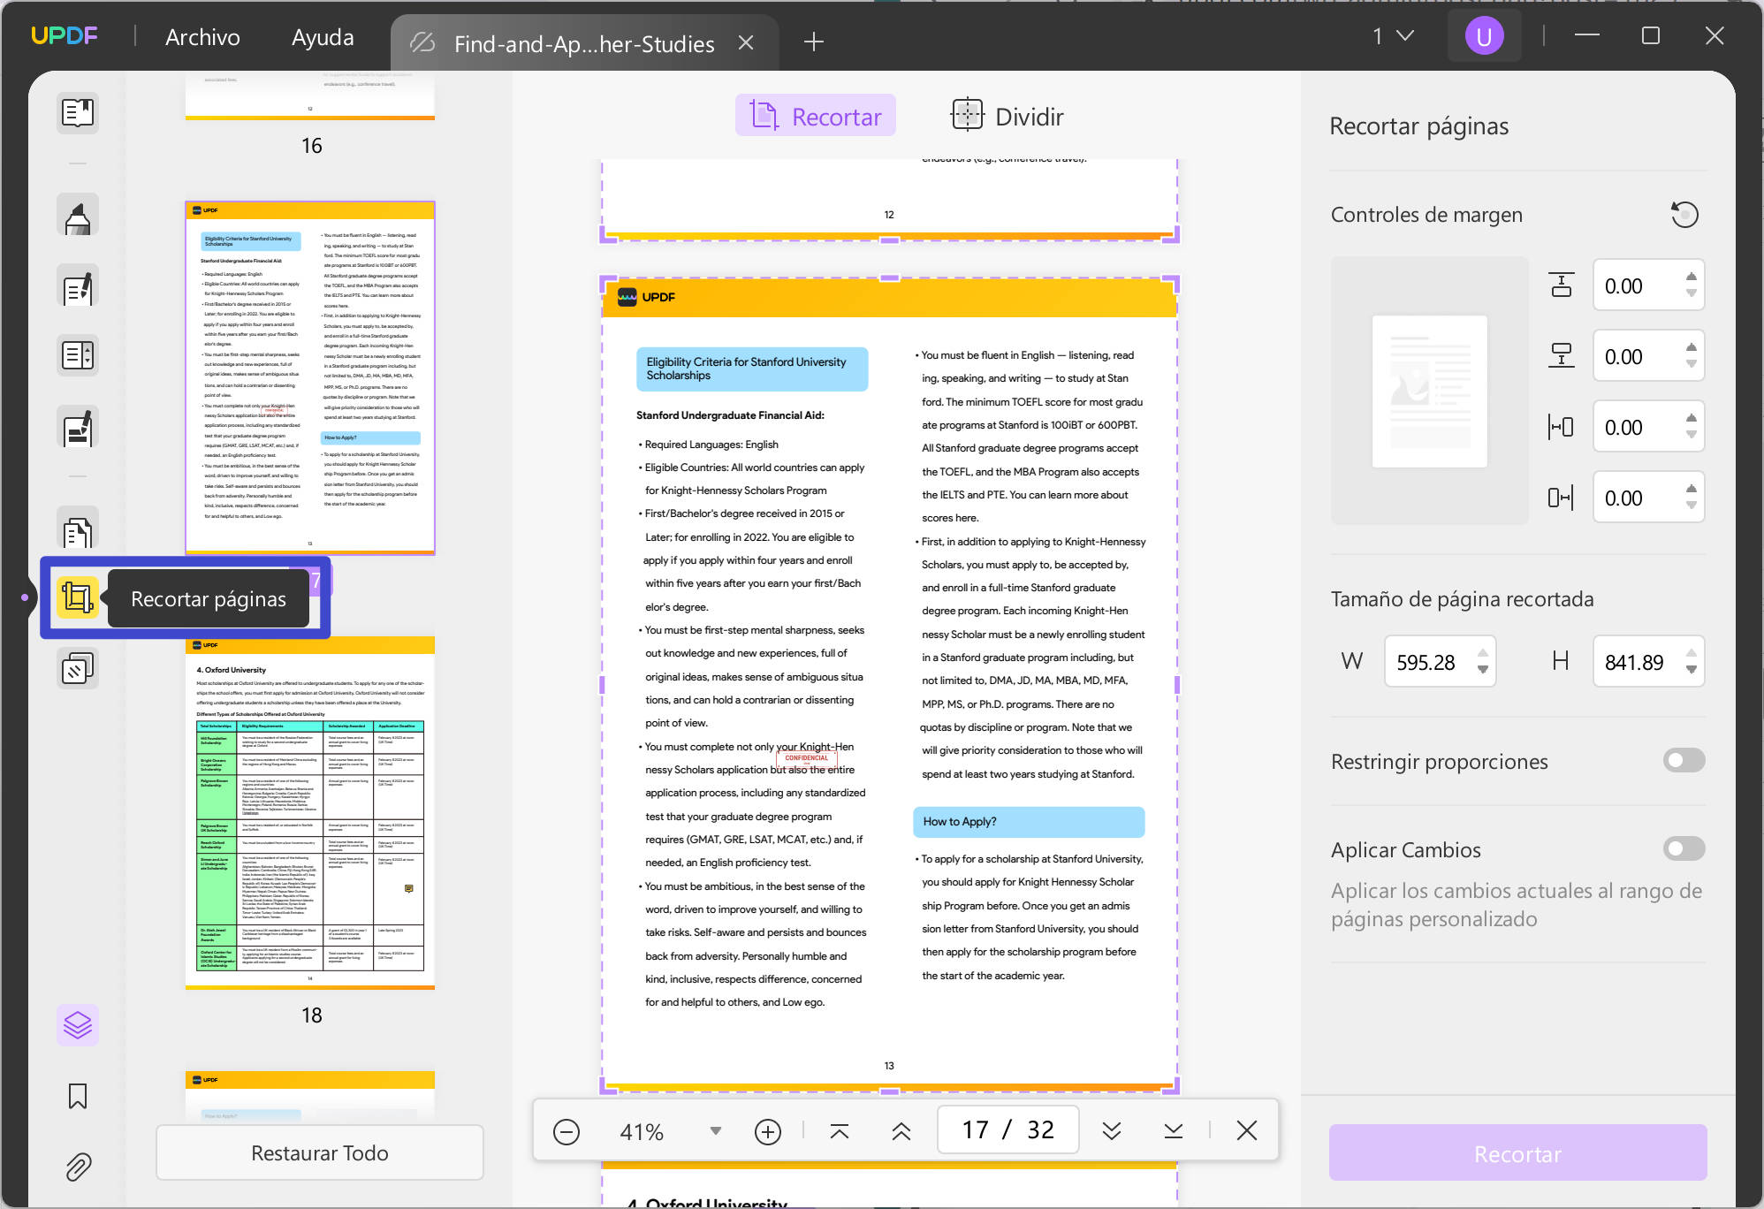Click the left margin icon
The image size is (1764, 1209).
pos(1562,427)
